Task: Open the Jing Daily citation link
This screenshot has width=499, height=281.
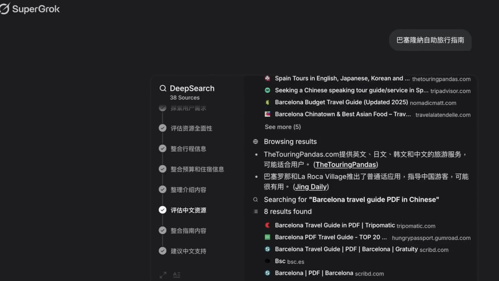Action: 311,187
